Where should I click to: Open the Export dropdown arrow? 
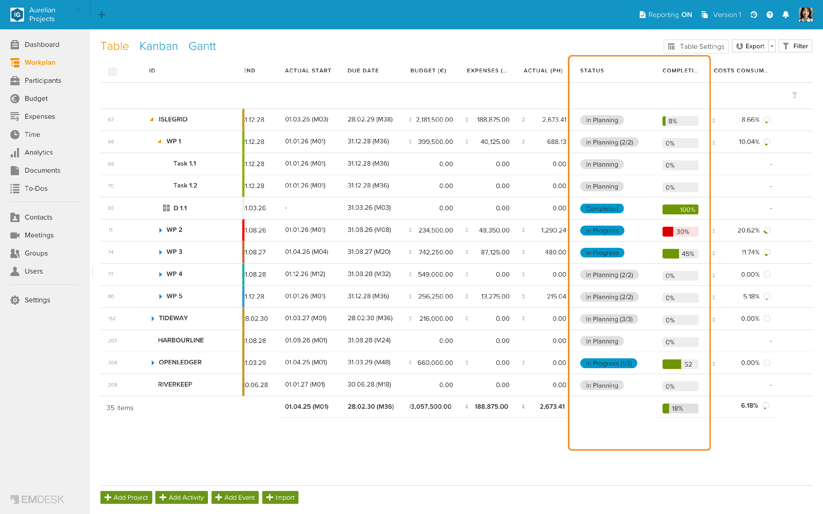772,46
